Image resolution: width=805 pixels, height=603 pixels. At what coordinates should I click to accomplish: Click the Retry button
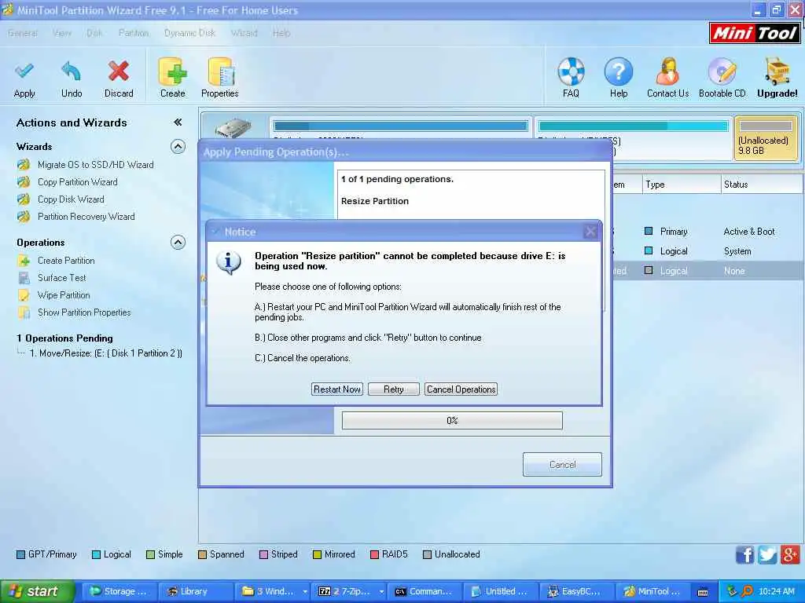point(394,389)
